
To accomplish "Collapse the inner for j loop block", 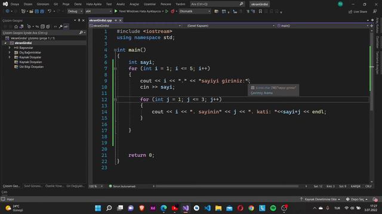I will 115,99.
